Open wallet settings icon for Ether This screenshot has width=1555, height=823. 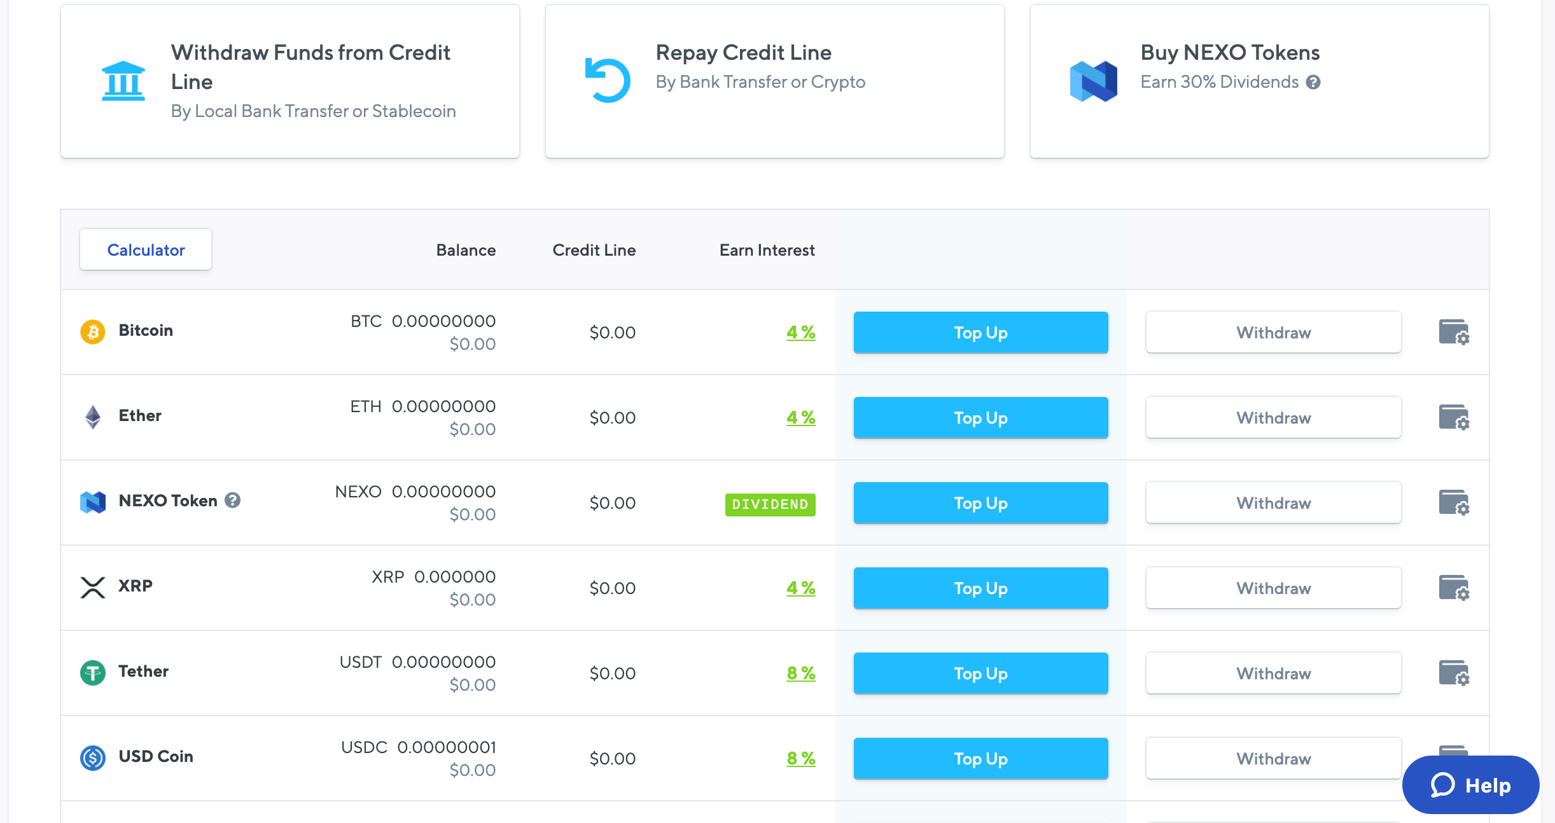pos(1454,417)
